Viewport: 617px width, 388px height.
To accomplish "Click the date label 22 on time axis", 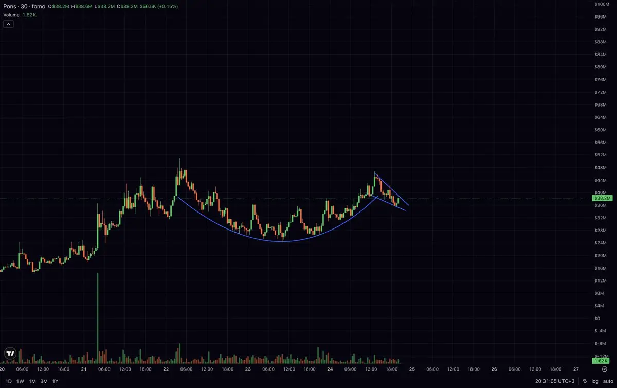I will tap(166, 369).
